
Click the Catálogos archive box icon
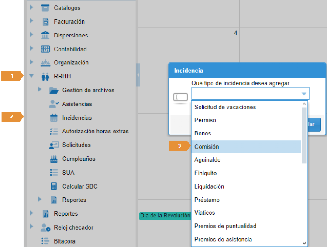coord(45,8)
